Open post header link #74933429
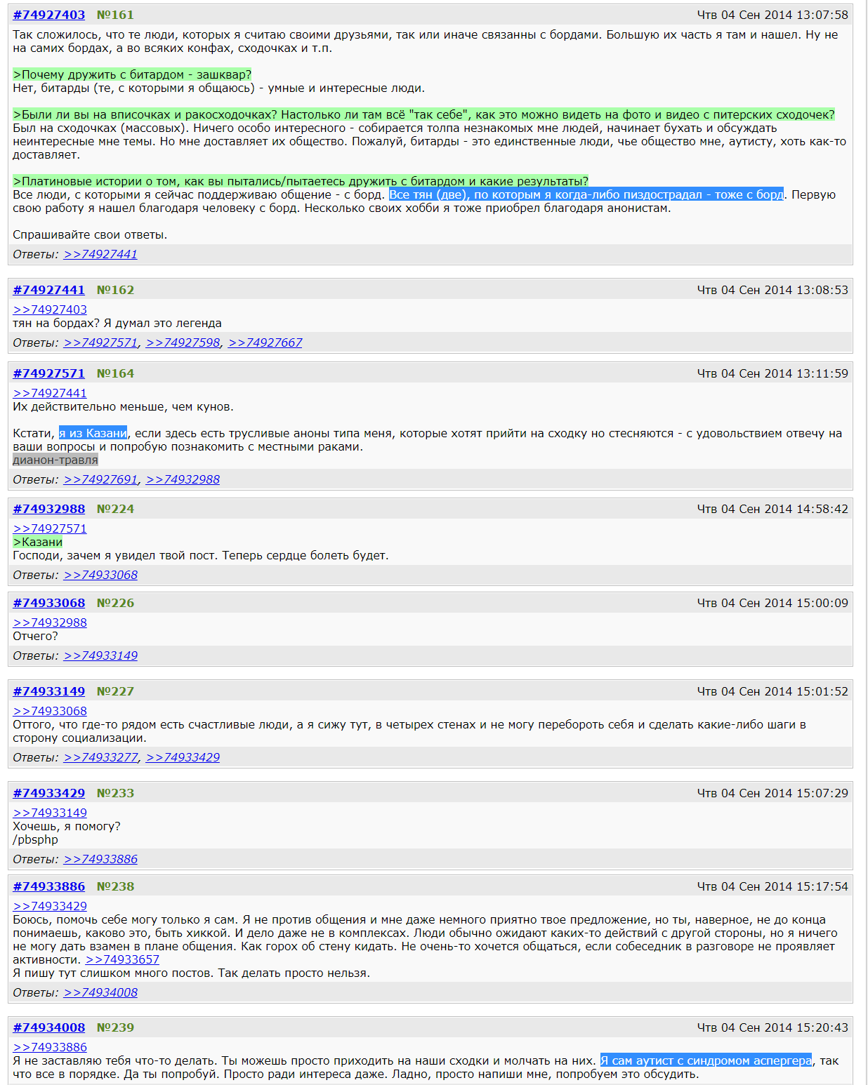868x1085 pixels. (49, 793)
